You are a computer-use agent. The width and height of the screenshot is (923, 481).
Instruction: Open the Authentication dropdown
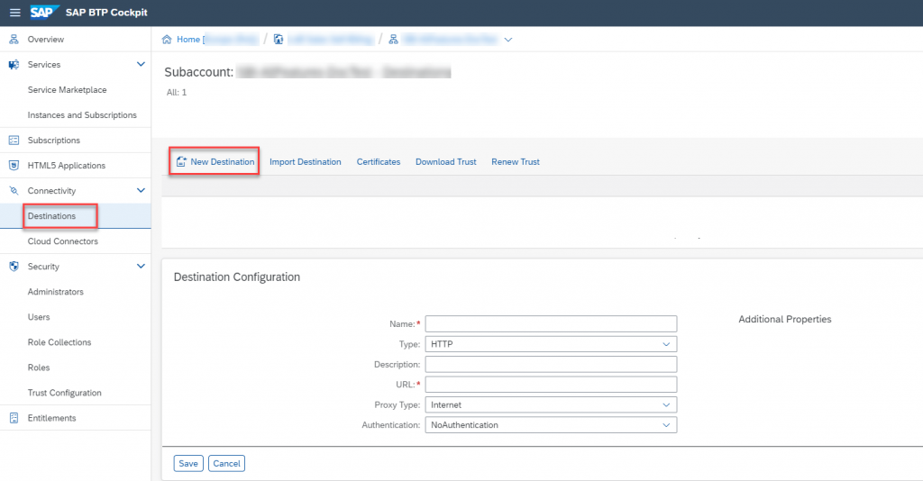pos(551,424)
